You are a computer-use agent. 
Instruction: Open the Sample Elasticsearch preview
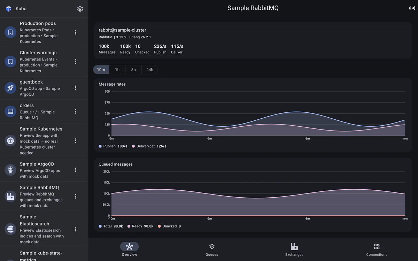44,229
